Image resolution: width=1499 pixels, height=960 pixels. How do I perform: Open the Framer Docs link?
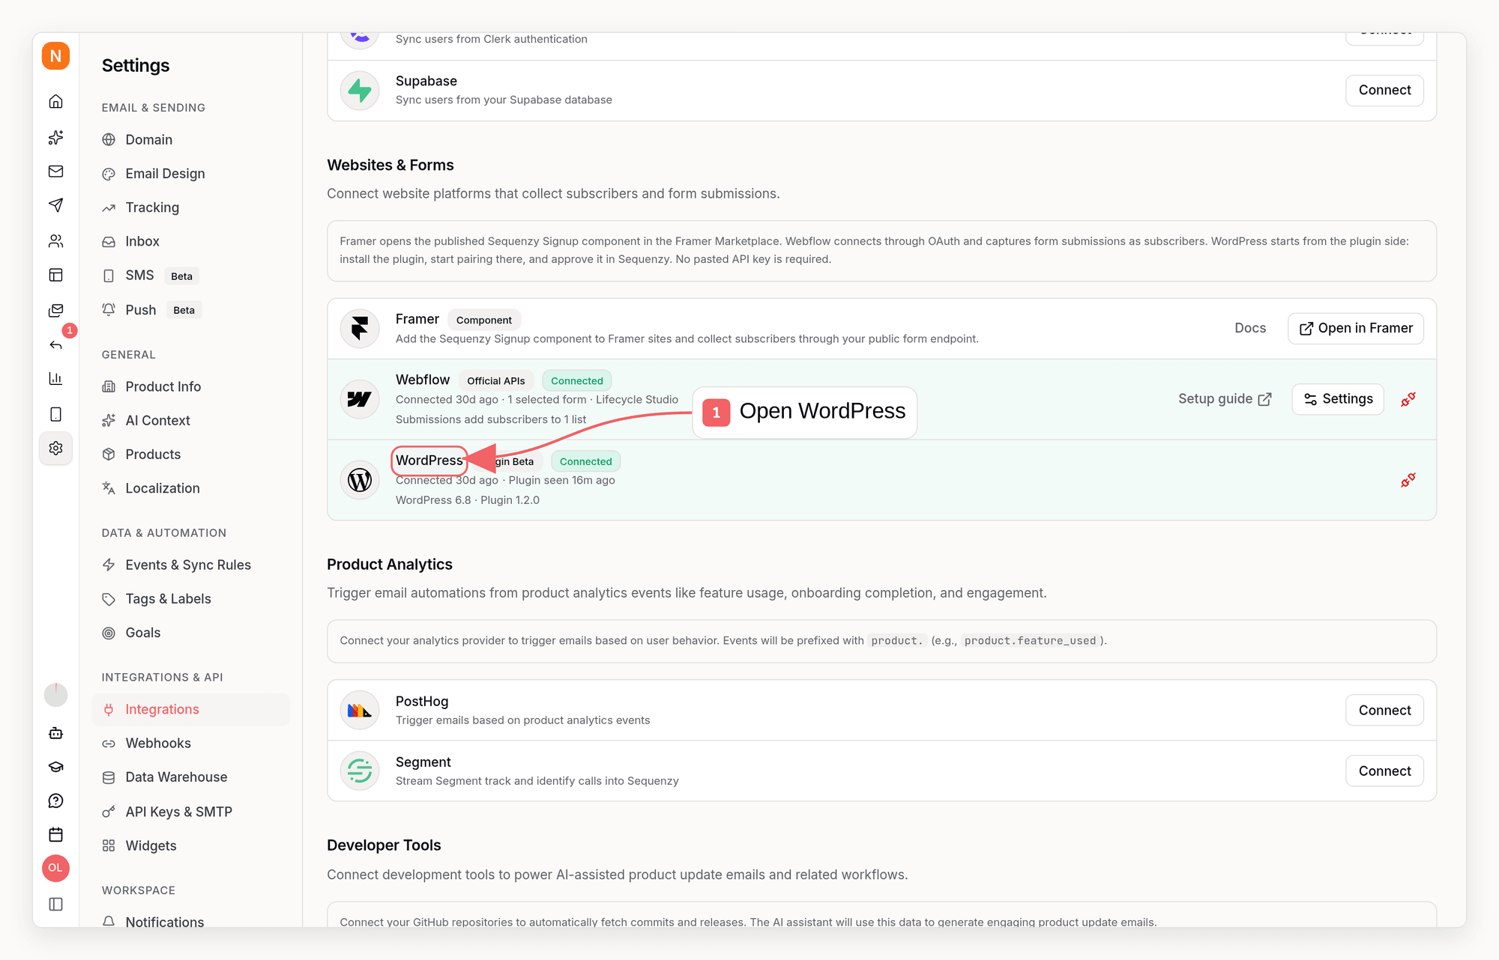pyautogui.click(x=1250, y=328)
